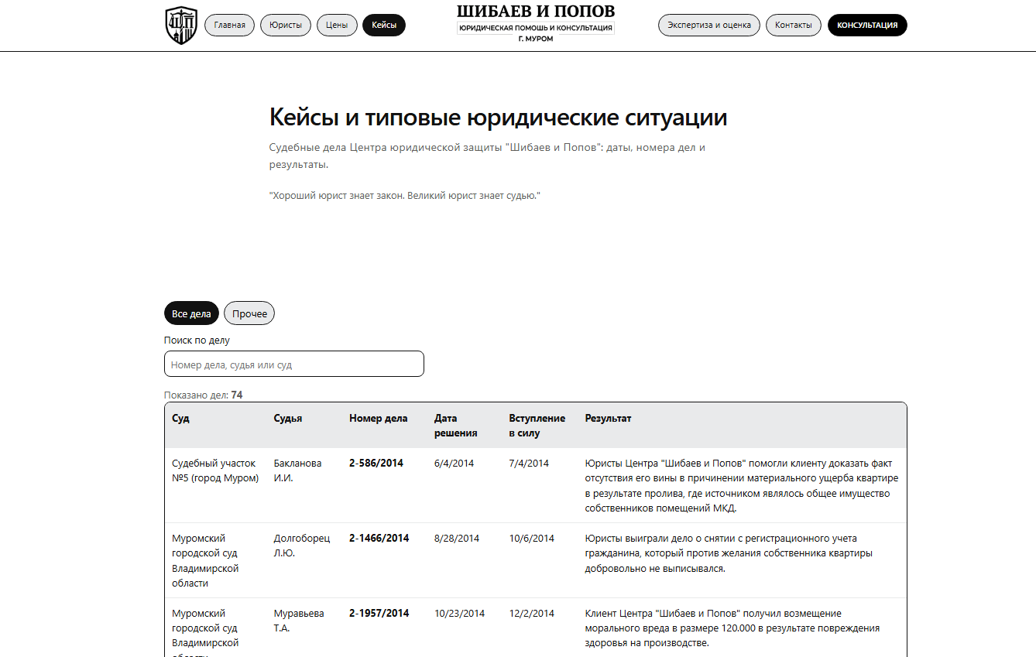Click effective date 7/4/2014

pos(529,463)
